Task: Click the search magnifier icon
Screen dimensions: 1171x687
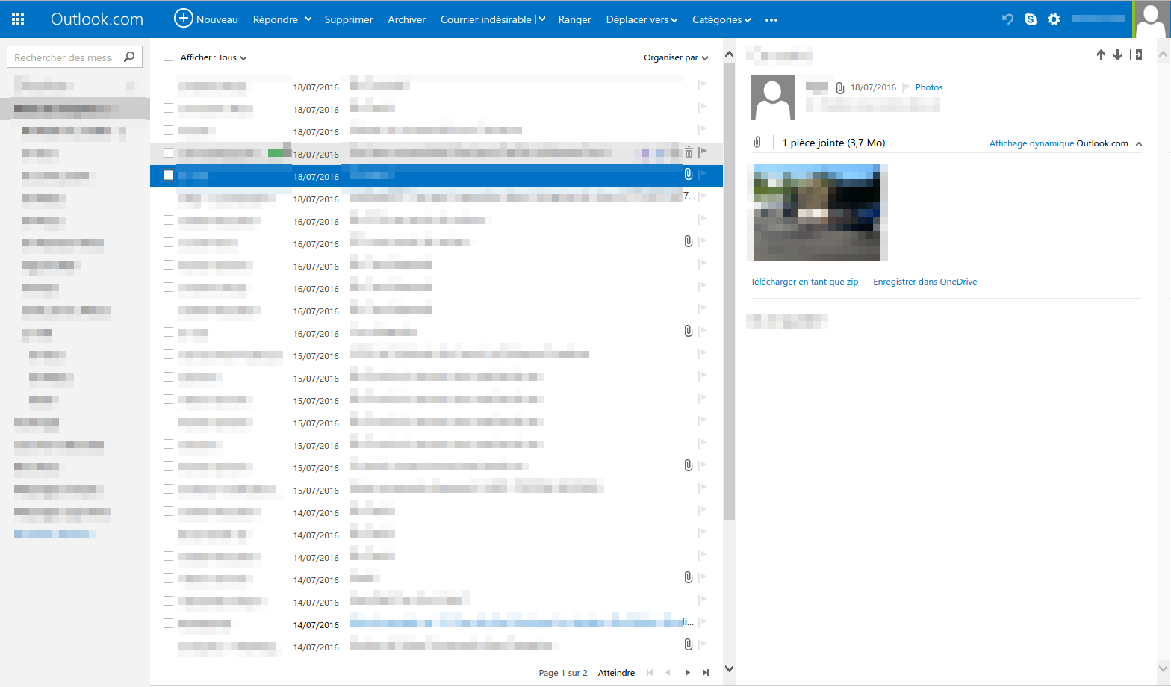Action: (129, 57)
